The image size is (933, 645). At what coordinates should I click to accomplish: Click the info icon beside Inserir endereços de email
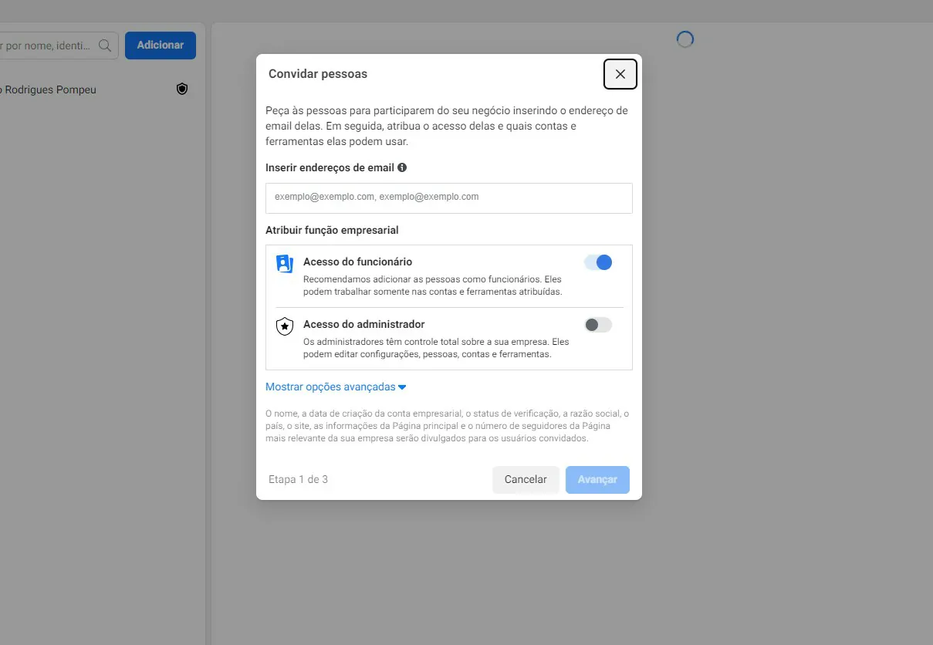click(402, 167)
